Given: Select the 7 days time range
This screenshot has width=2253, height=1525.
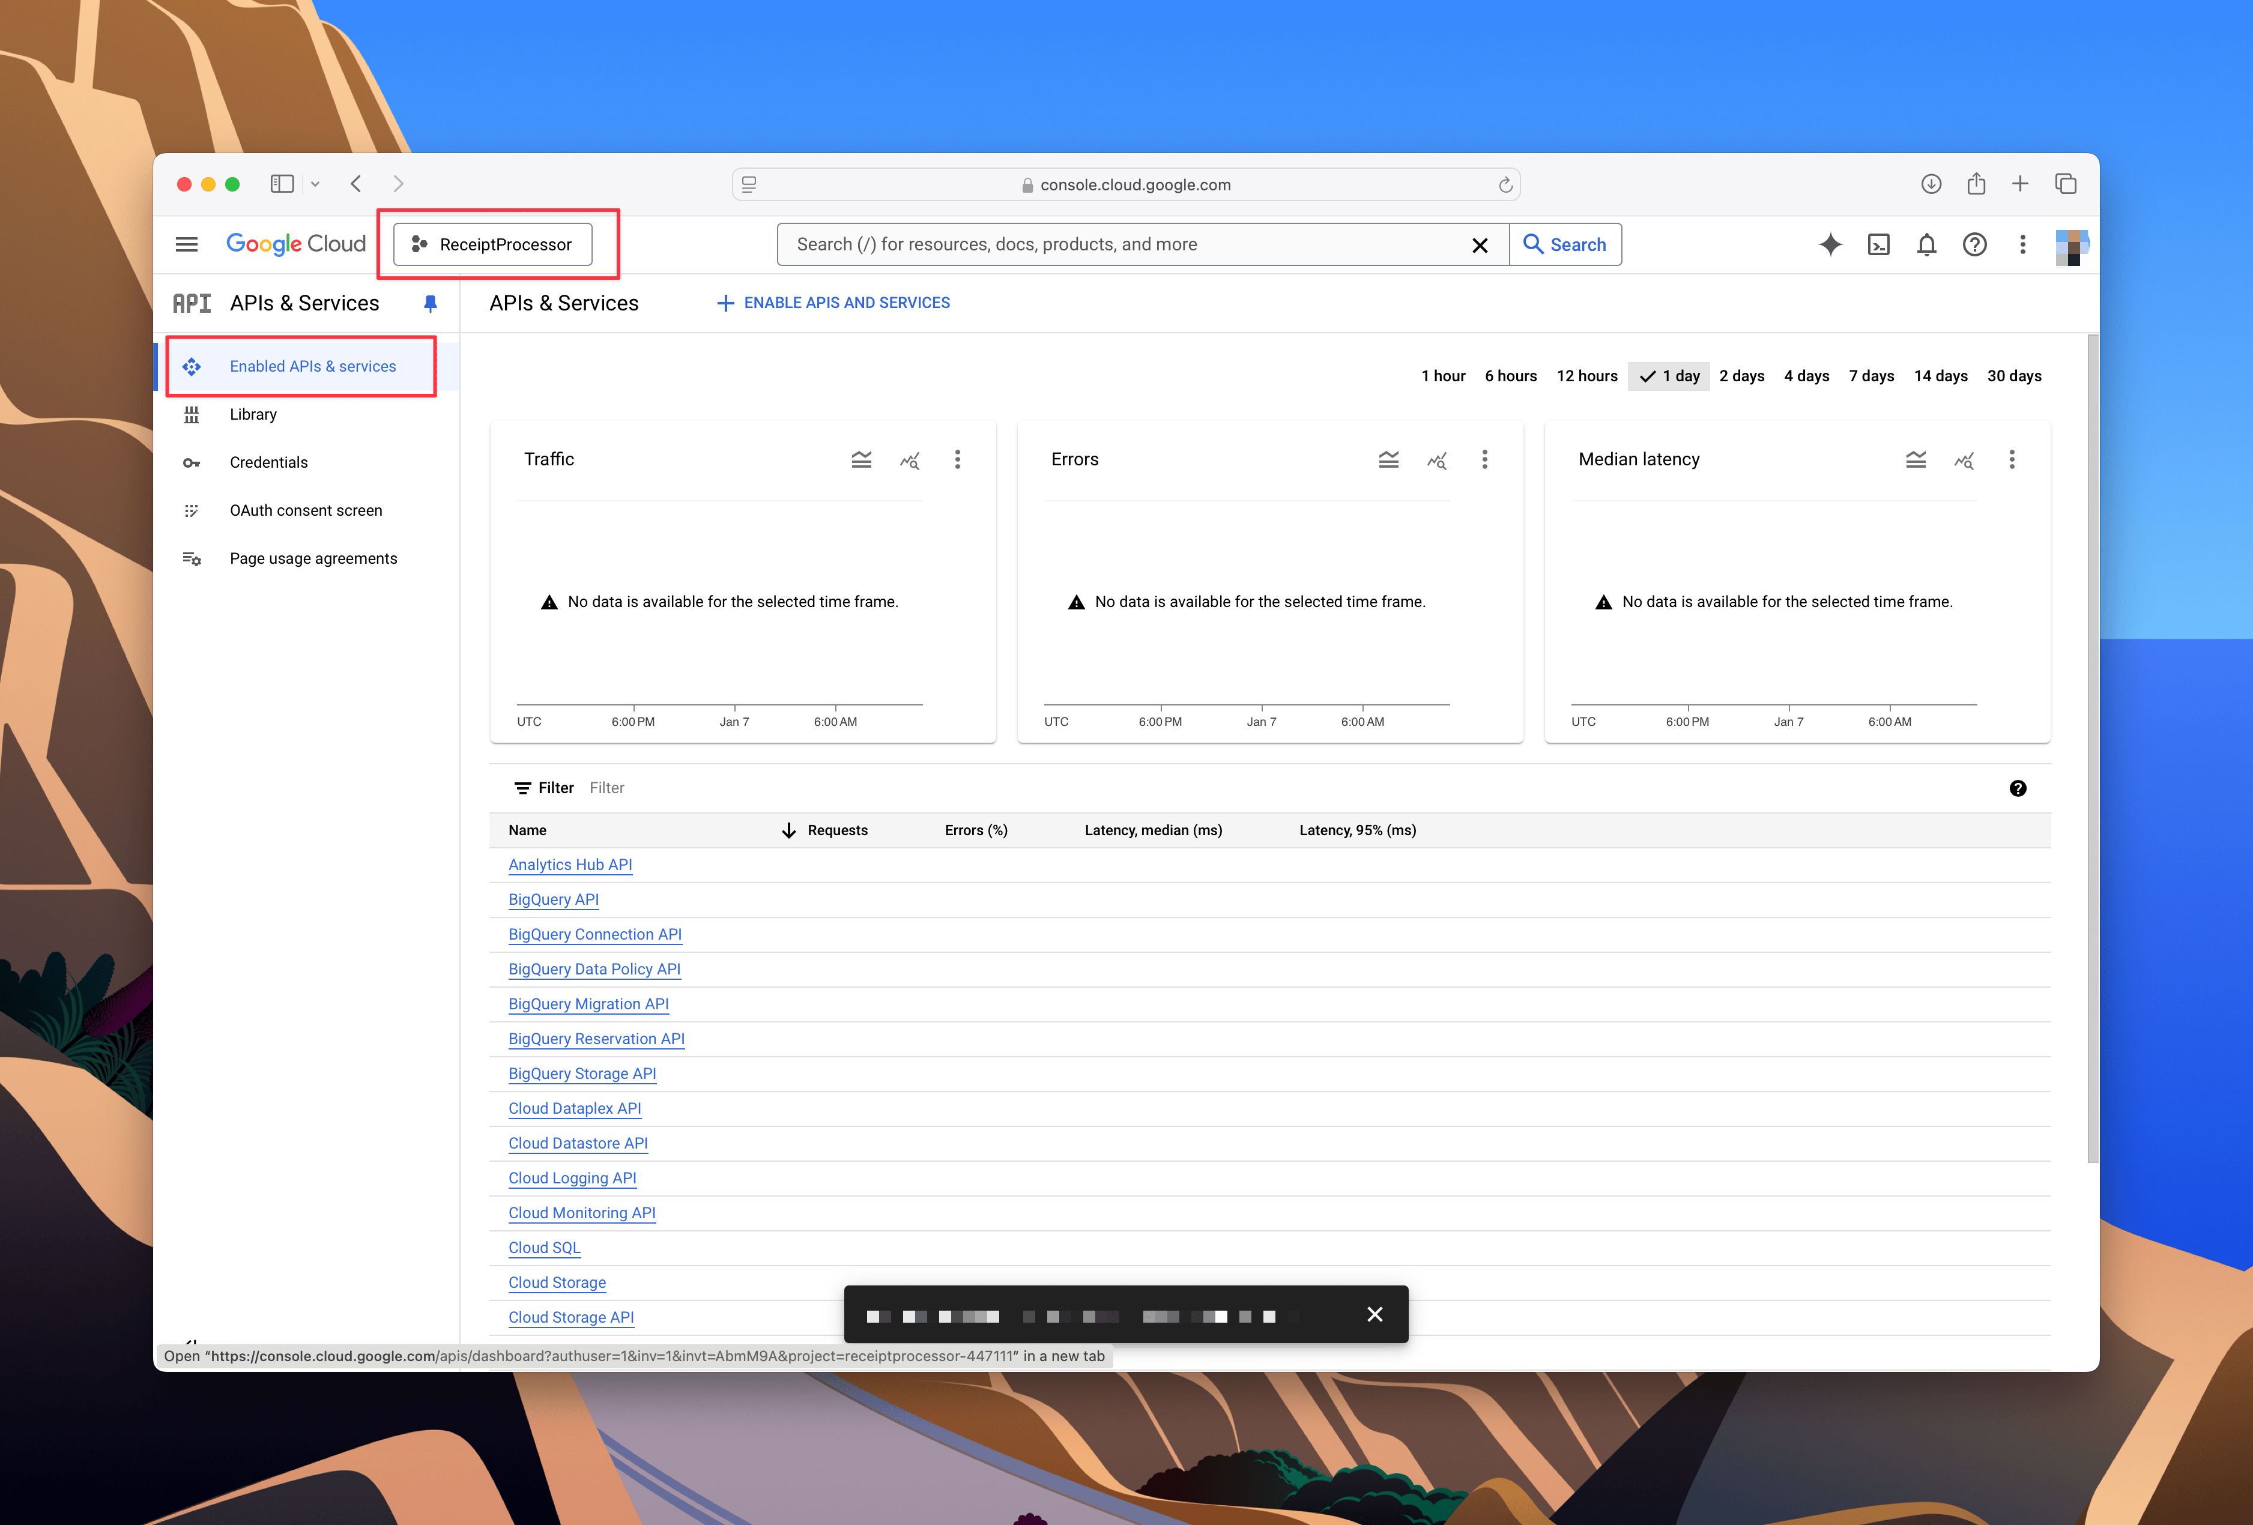Looking at the screenshot, I should [1871, 376].
